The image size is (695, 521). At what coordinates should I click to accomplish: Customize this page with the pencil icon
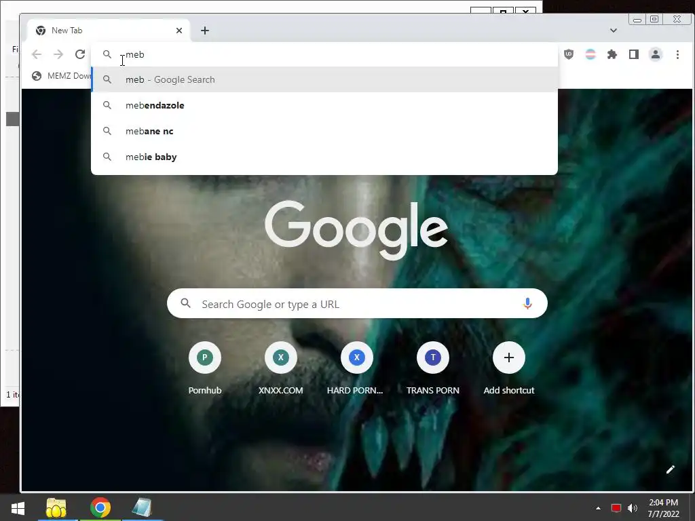pos(670,469)
